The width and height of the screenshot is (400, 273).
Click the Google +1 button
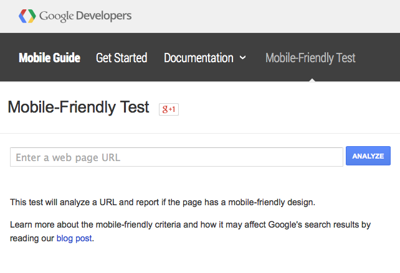[169, 109]
